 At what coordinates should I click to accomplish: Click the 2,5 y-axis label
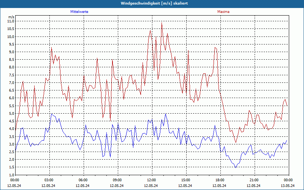12,152
